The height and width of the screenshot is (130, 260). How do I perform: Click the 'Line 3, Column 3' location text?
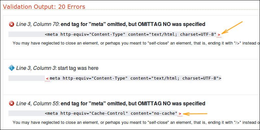pyautogui.click(x=36, y=68)
